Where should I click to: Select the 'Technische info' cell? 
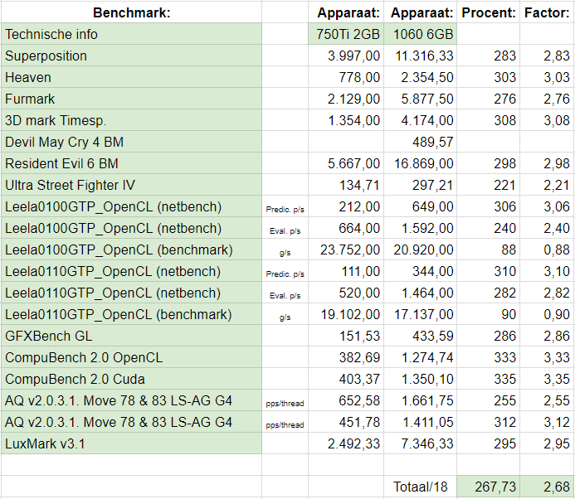[x=131, y=34]
